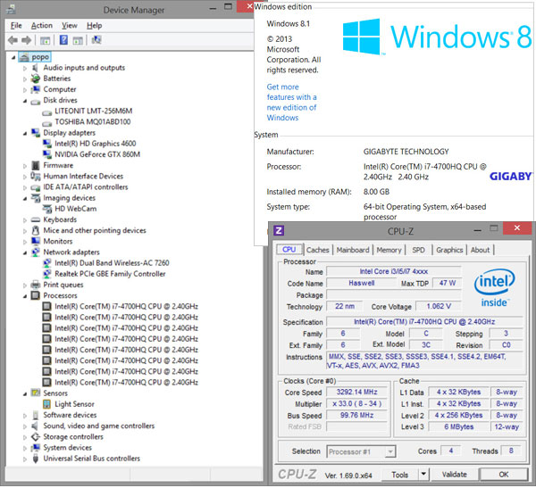The image size is (536, 488).
Task: Click the popo computer root icon
Action: 24,57
